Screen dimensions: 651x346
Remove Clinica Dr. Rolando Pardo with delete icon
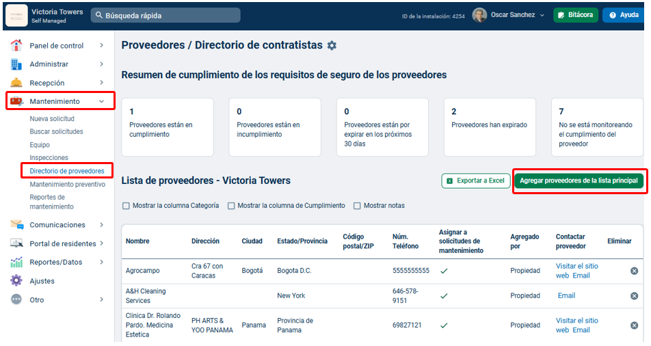pos(635,325)
